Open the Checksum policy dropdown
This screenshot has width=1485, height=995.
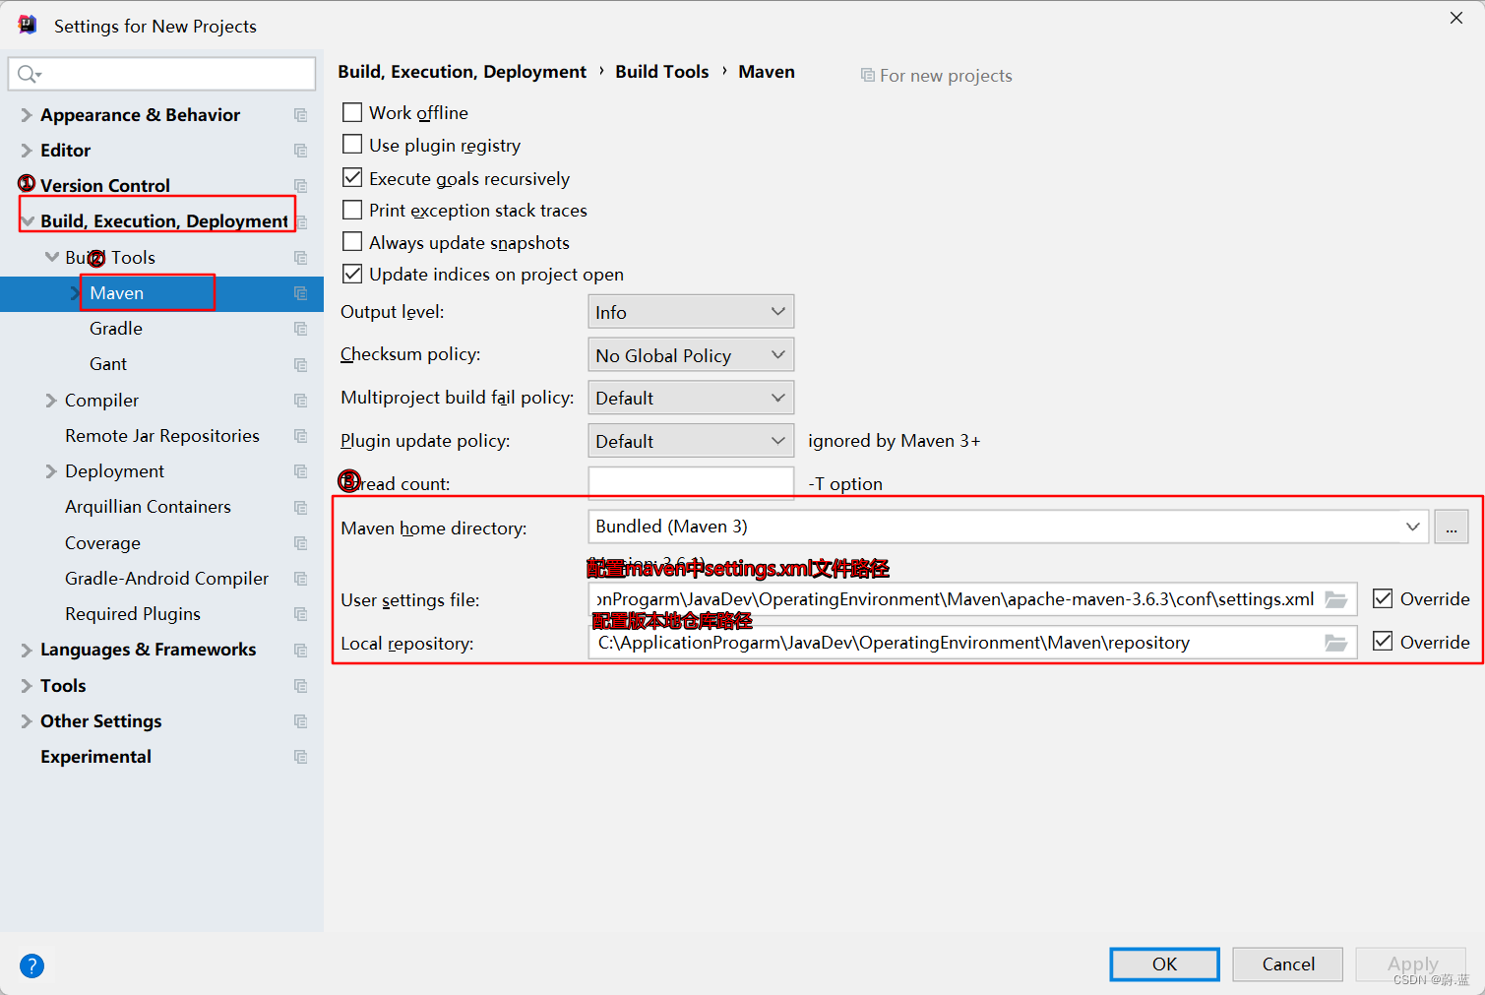691,354
